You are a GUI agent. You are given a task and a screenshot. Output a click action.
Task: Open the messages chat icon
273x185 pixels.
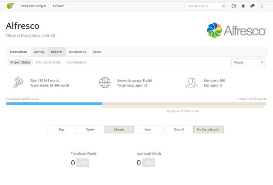pyautogui.click(x=252, y=6)
